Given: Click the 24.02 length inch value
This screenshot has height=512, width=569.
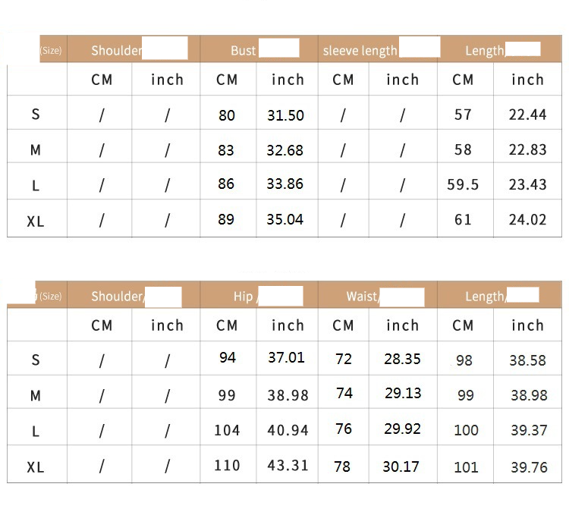Looking at the screenshot, I should tap(527, 220).
